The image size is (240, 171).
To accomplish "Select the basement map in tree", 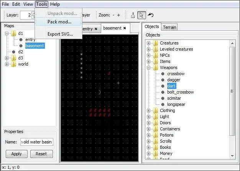I will pos(35,46).
